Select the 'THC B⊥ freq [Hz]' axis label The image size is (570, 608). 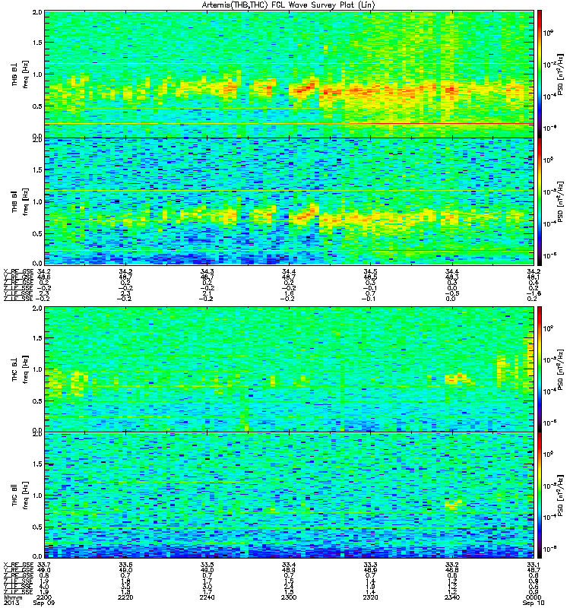[21, 369]
